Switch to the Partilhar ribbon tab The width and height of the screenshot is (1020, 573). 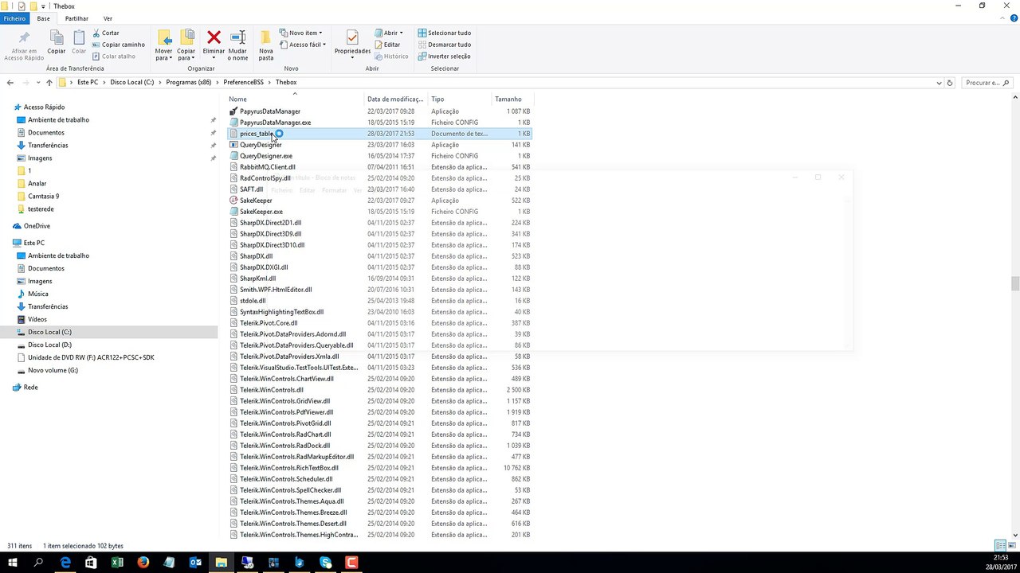[76, 18]
